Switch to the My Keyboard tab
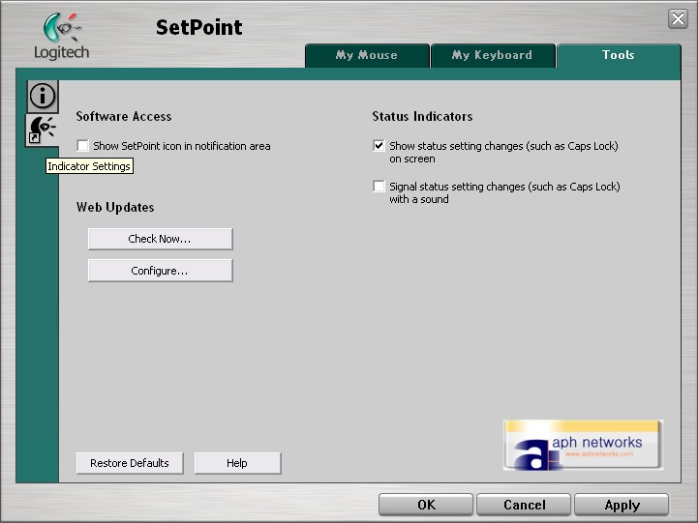 492,55
